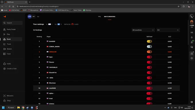Click the ELO column header
Screen dimensions: 195x110
coord(170,37)
